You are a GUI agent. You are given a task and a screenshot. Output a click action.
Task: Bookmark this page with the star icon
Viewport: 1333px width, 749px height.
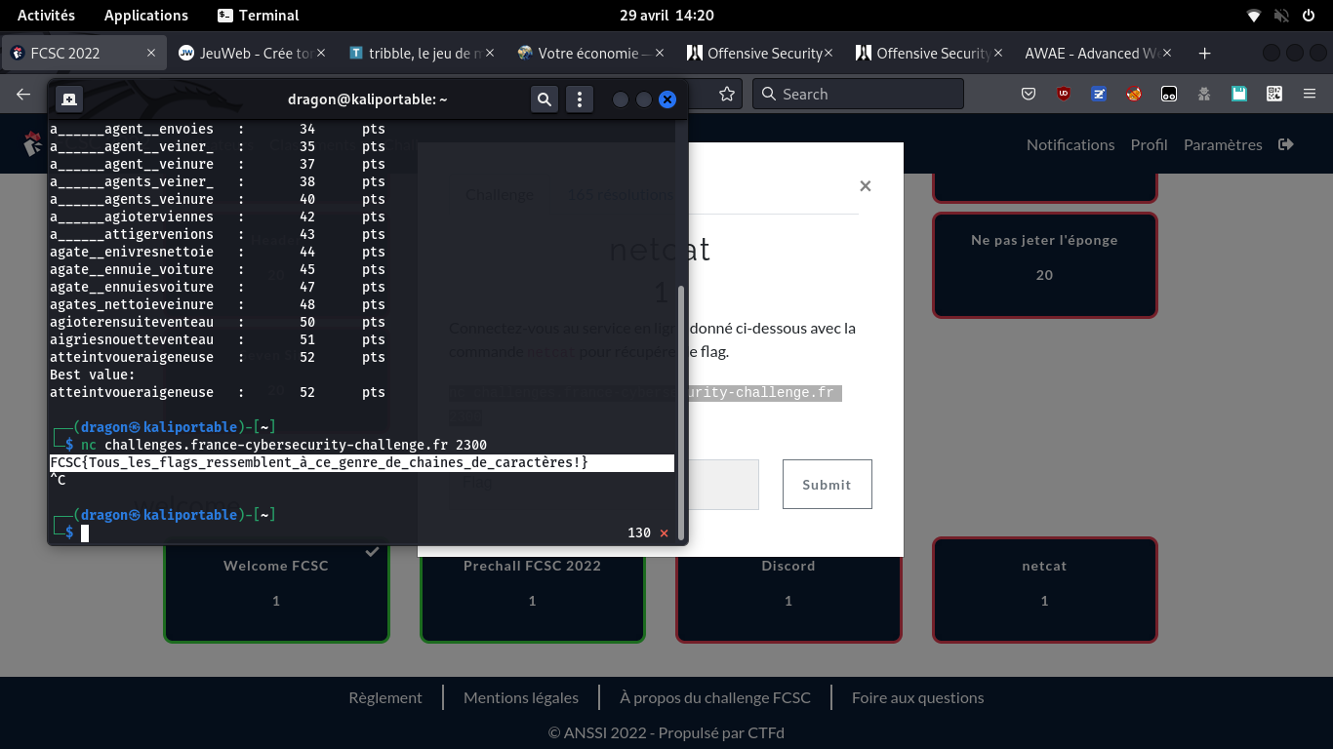727,94
